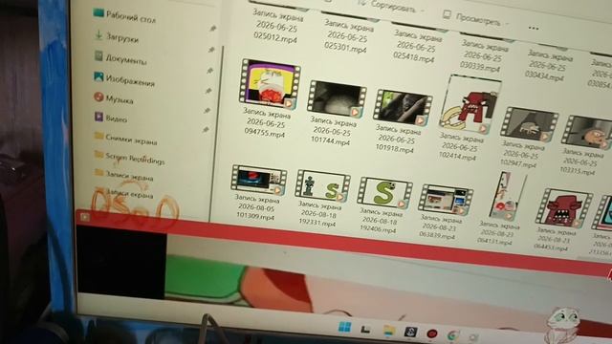Select the file named 025012.mp4

tap(276, 27)
